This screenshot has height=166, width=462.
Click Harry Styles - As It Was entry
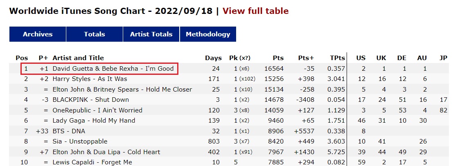click(90, 79)
